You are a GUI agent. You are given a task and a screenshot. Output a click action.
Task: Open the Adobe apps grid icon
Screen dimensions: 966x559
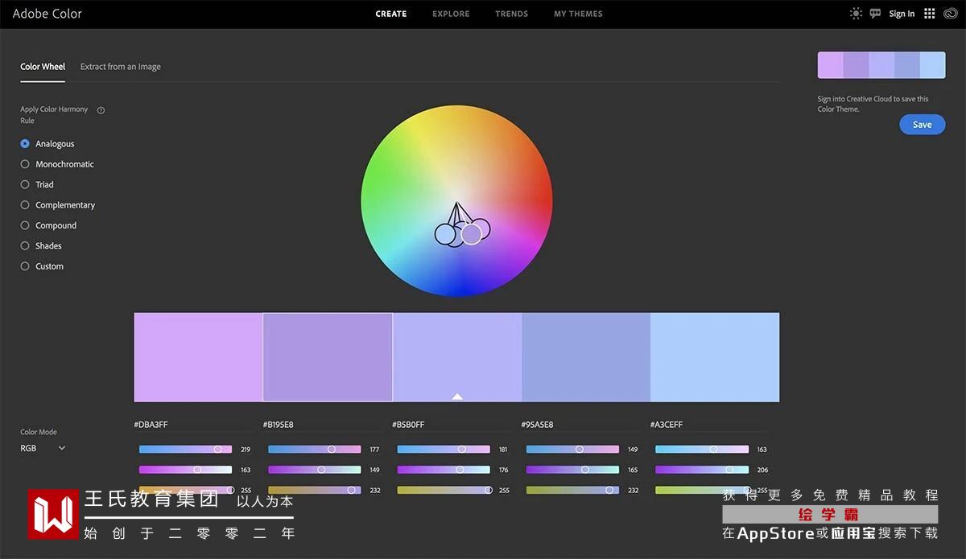click(930, 14)
